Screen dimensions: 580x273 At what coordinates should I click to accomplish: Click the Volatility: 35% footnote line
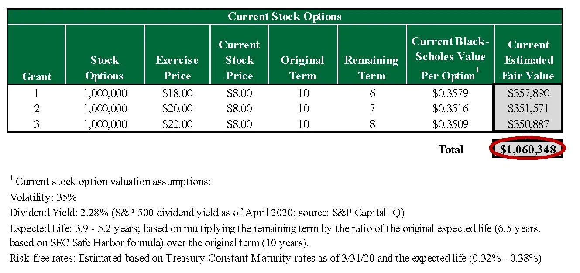(43, 197)
